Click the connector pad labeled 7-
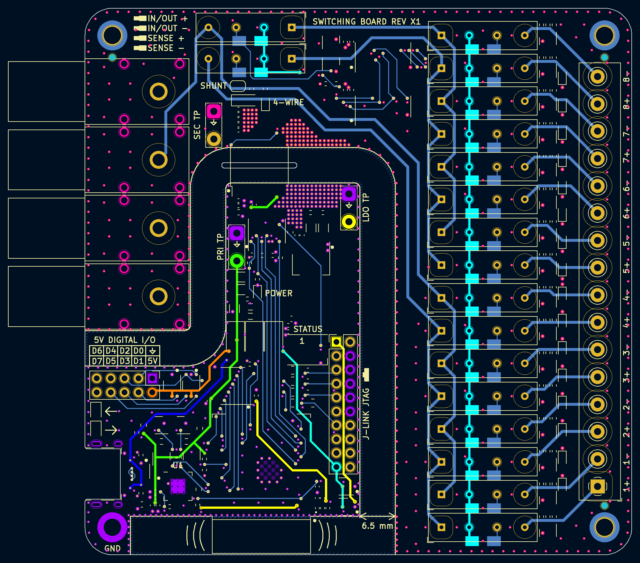The height and width of the screenshot is (563, 640). [598, 131]
